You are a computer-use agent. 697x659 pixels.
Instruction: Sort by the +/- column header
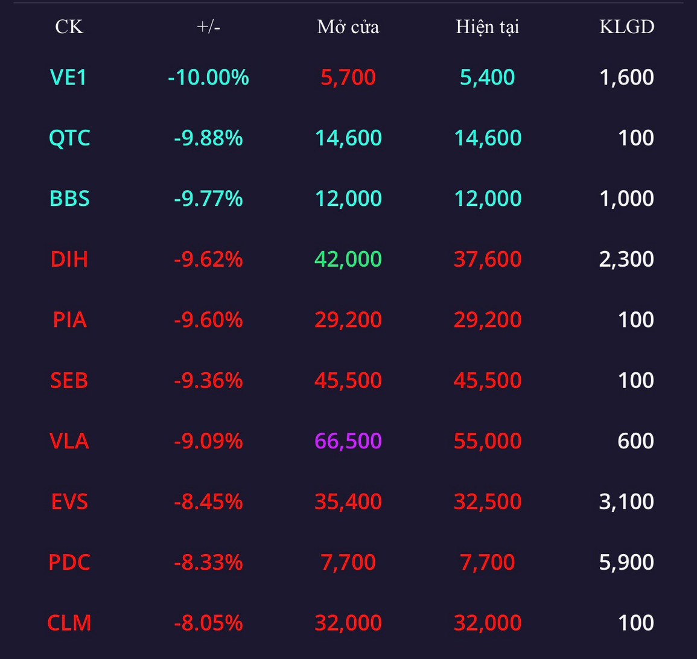[x=208, y=27]
